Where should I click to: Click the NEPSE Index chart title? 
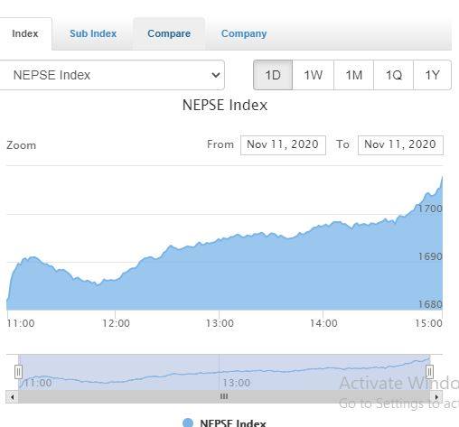click(225, 105)
